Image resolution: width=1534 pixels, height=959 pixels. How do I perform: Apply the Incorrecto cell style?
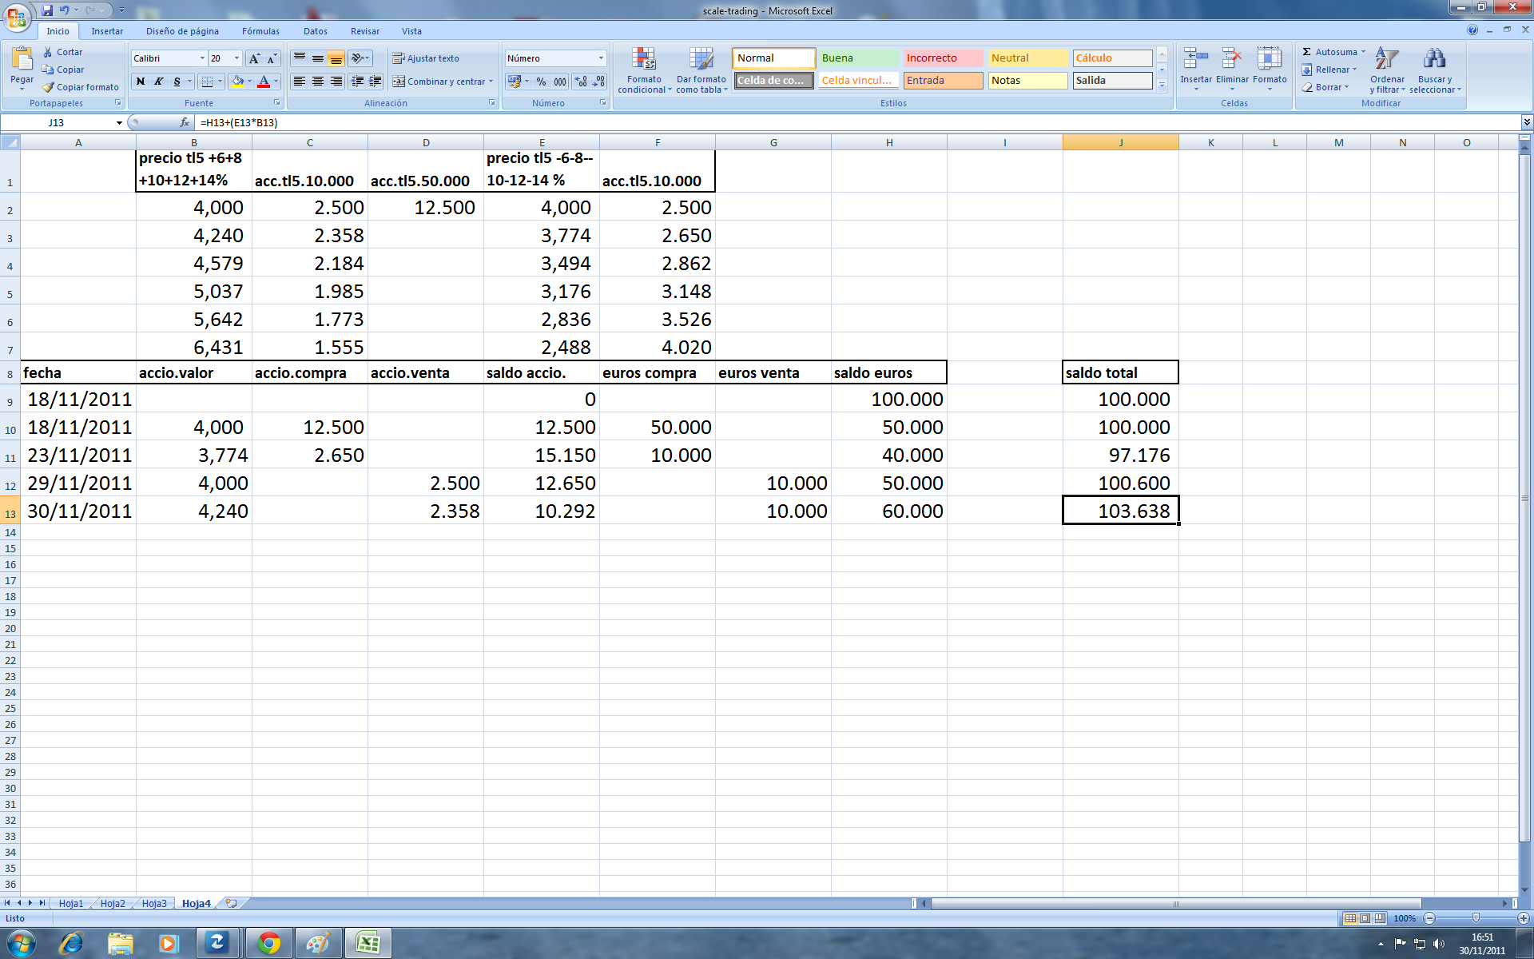(943, 58)
